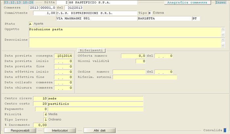Click into the empty Descrizione text area
Viewport: 230px width, 134px height.
click(125, 42)
